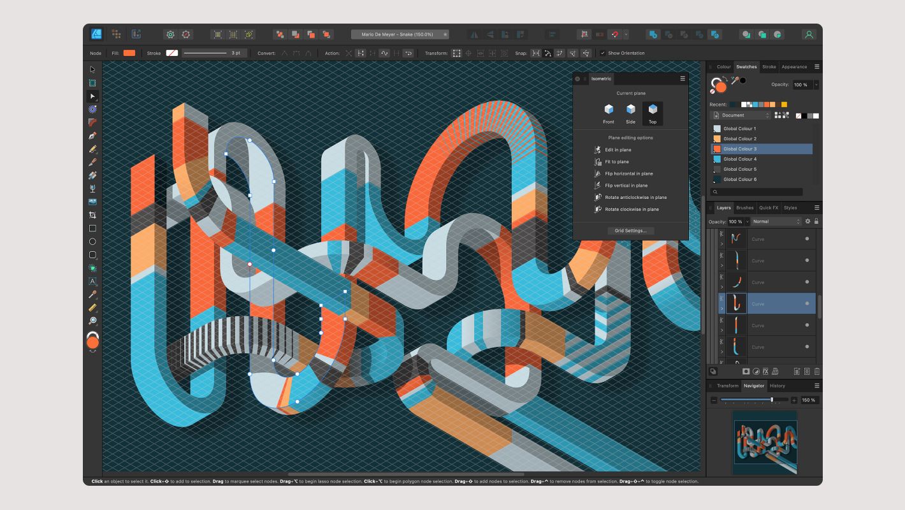905x510 pixels.
Task: Toggle the Show Orientation checkbox
Action: (603, 53)
